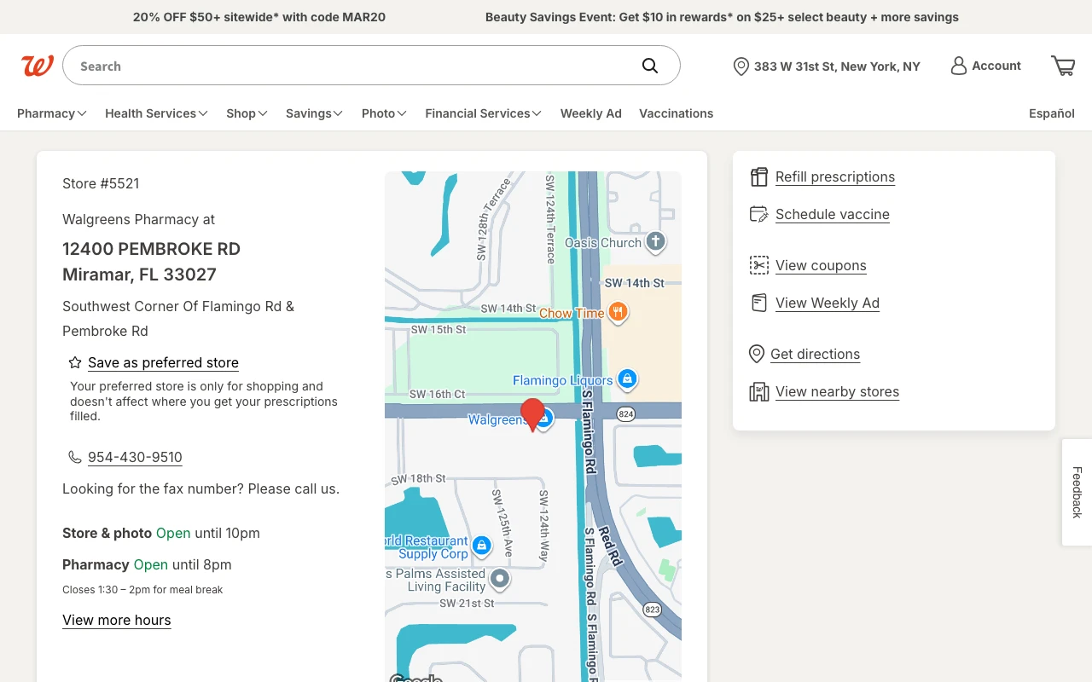
Task: Click the red map pin marker
Action: click(x=533, y=413)
